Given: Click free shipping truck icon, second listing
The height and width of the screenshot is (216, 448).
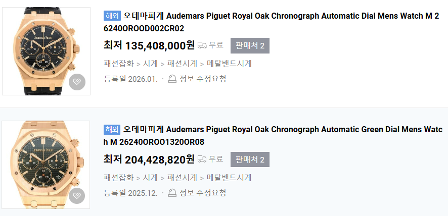Looking at the screenshot, I should click(x=202, y=159).
